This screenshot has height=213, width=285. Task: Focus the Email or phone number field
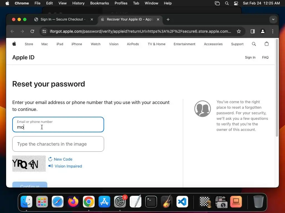pos(58,125)
